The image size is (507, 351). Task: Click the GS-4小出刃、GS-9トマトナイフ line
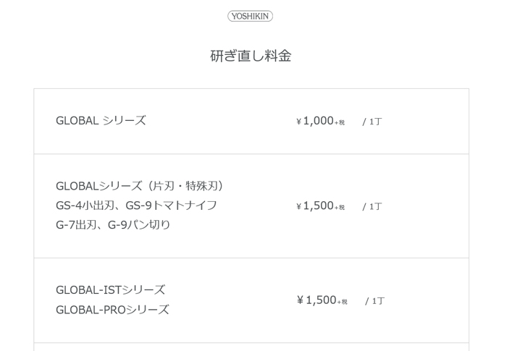(136, 206)
